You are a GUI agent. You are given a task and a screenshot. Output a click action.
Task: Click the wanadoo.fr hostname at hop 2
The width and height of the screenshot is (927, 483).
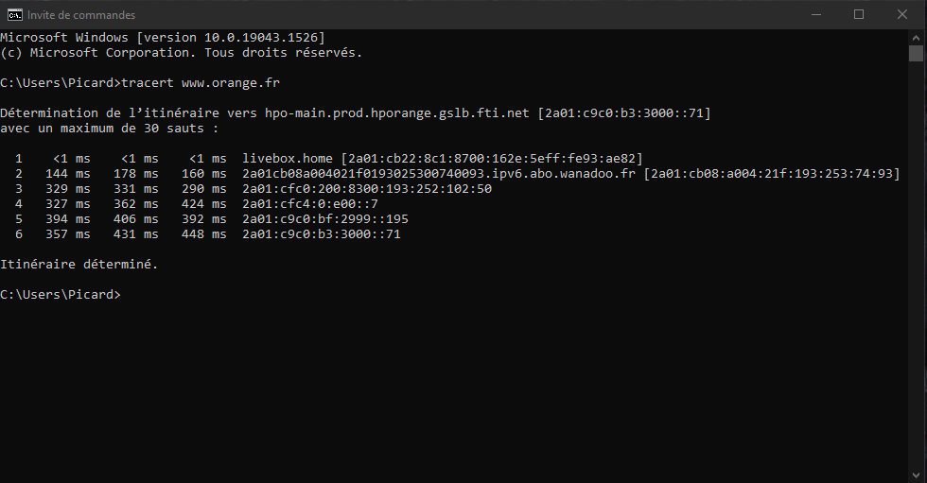click(x=439, y=173)
